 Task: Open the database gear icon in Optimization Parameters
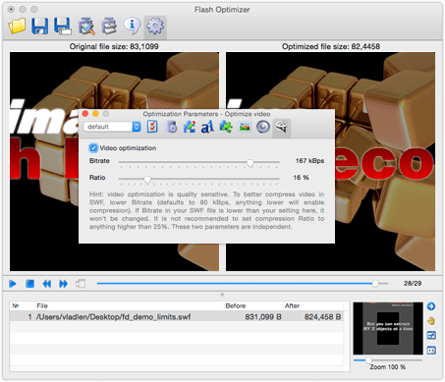171,127
